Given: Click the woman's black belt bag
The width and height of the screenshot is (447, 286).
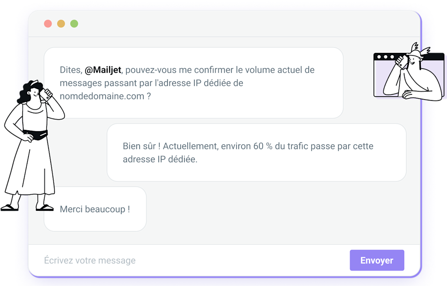Looking at the screenshot, I should coord(36,134).
